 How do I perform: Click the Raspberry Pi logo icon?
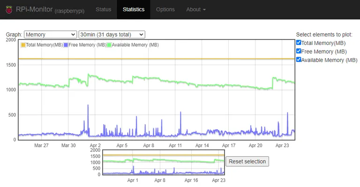pos(9,10)
